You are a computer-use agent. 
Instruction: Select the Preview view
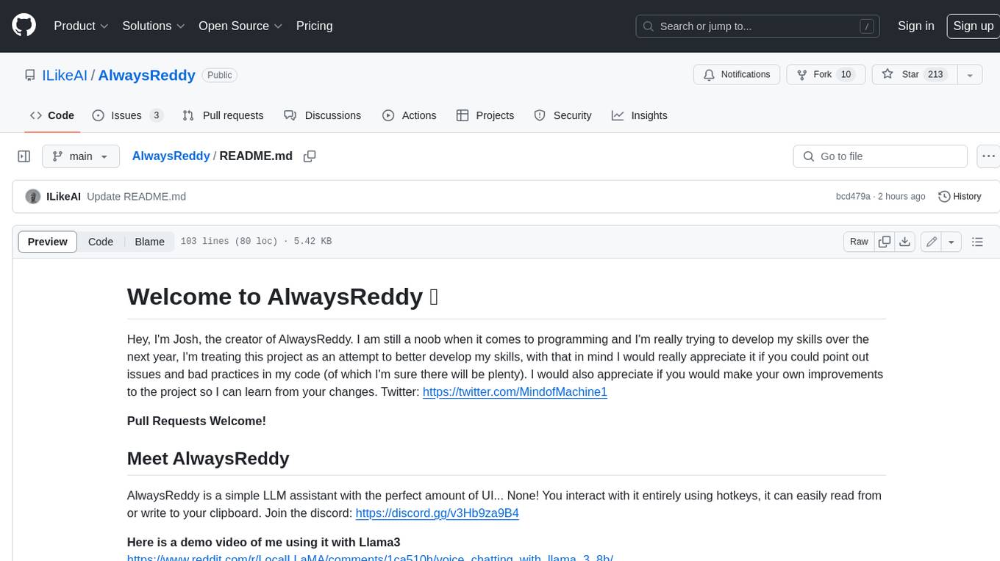tap(47, 242)
